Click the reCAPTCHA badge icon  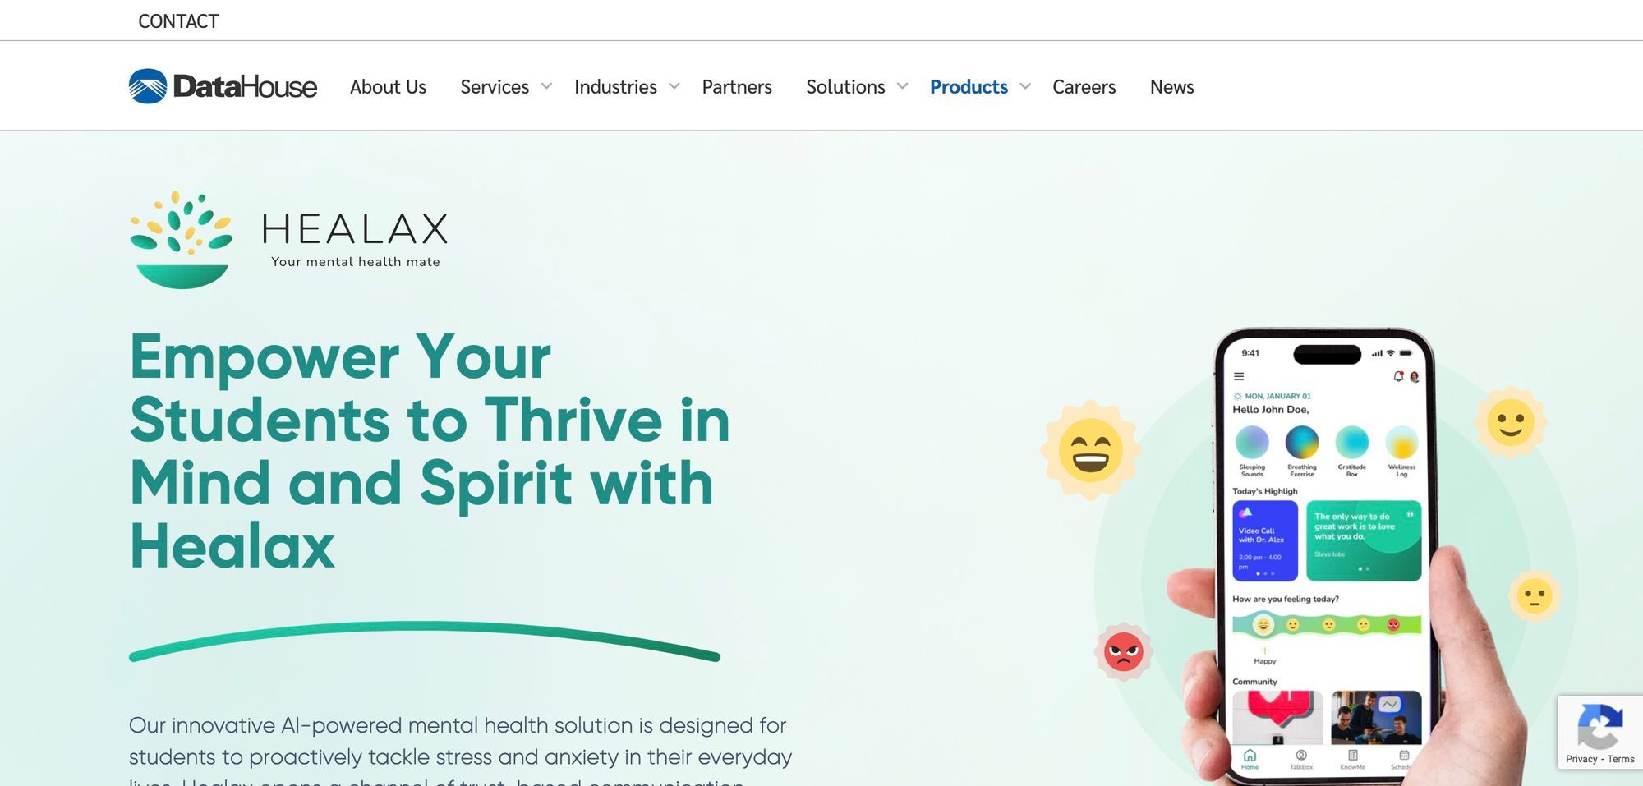tap(1599, 725)
